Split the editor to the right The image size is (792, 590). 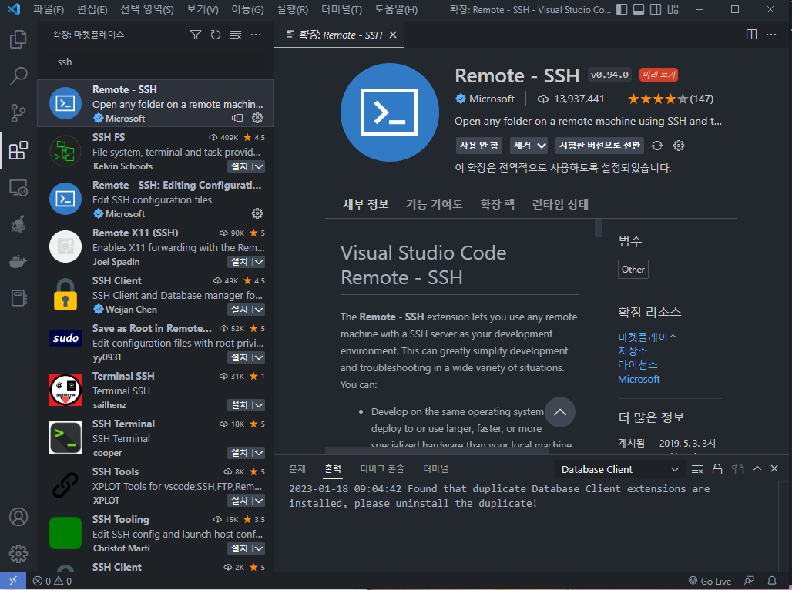[752, 35]
